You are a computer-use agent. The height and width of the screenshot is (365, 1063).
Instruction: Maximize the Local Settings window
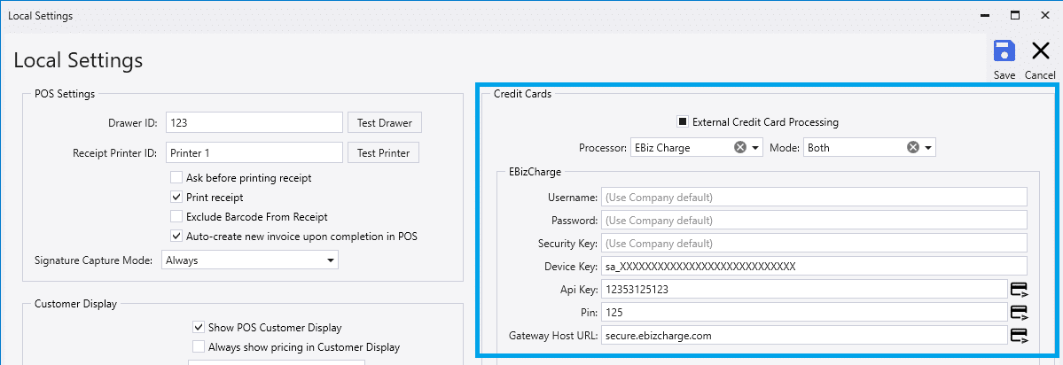[1015, 15]
